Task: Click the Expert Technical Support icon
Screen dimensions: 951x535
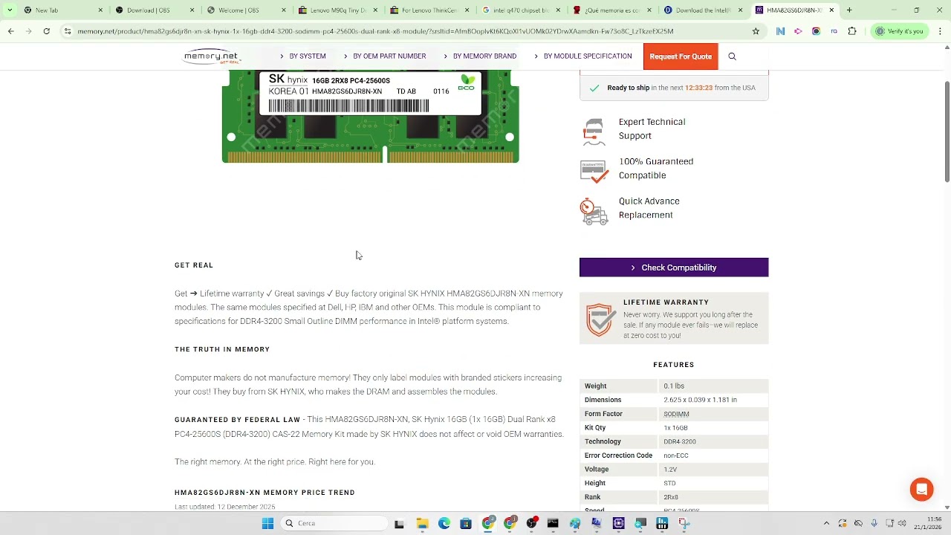Action: pyautogui.click(x=594, y=131)
